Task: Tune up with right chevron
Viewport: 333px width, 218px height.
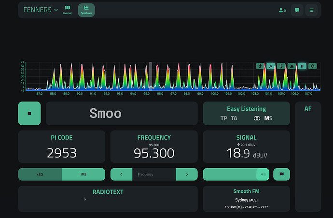Action: 187,174
